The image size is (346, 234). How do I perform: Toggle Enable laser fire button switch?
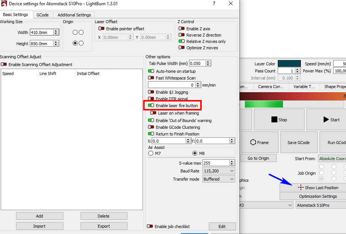tap(151, 106)
